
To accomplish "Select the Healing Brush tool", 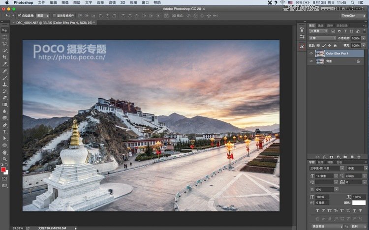I will click(x=4, y=71).
